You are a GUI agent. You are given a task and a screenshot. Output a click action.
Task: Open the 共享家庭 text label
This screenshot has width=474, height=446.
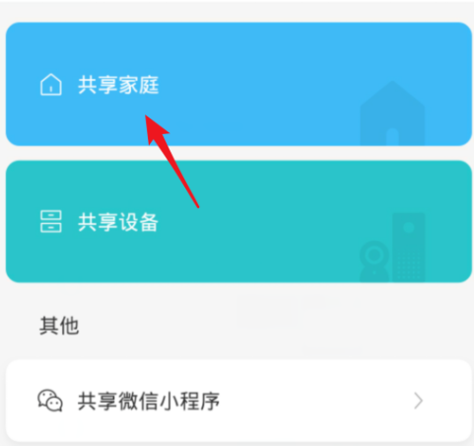tap(118, 85)
